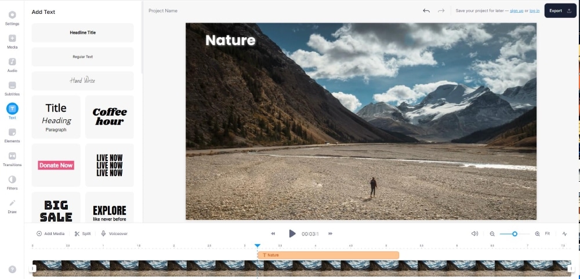Open the Elements sidebar panel
580x279 pixels.
tap(12, 135)
